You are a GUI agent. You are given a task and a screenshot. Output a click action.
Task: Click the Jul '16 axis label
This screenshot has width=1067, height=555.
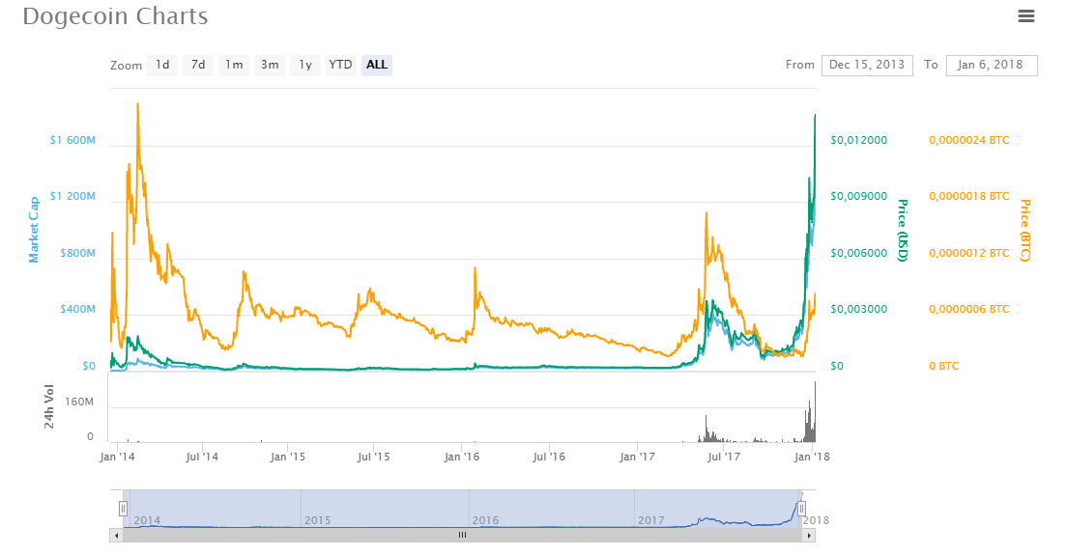tap(549, 457)
